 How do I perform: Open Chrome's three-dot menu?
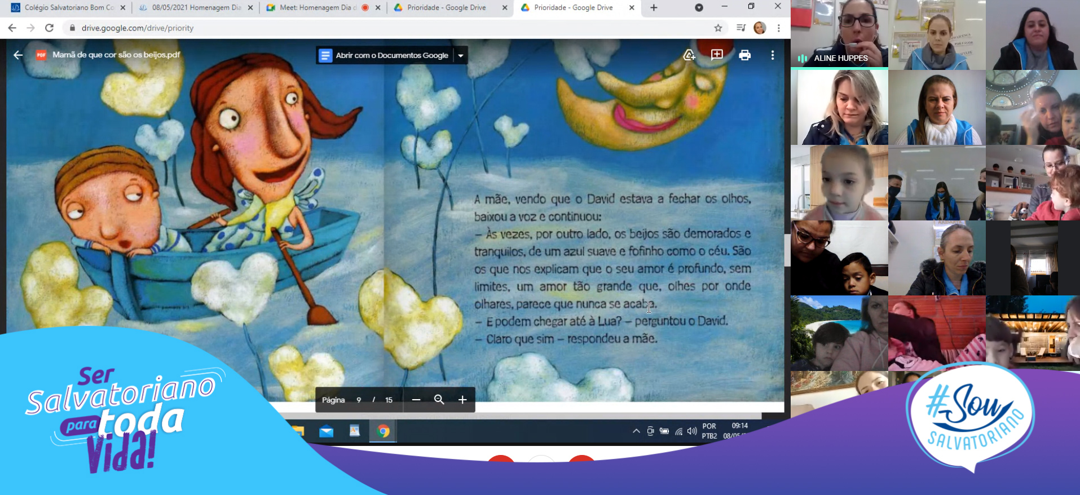click(x=779, y=28)
